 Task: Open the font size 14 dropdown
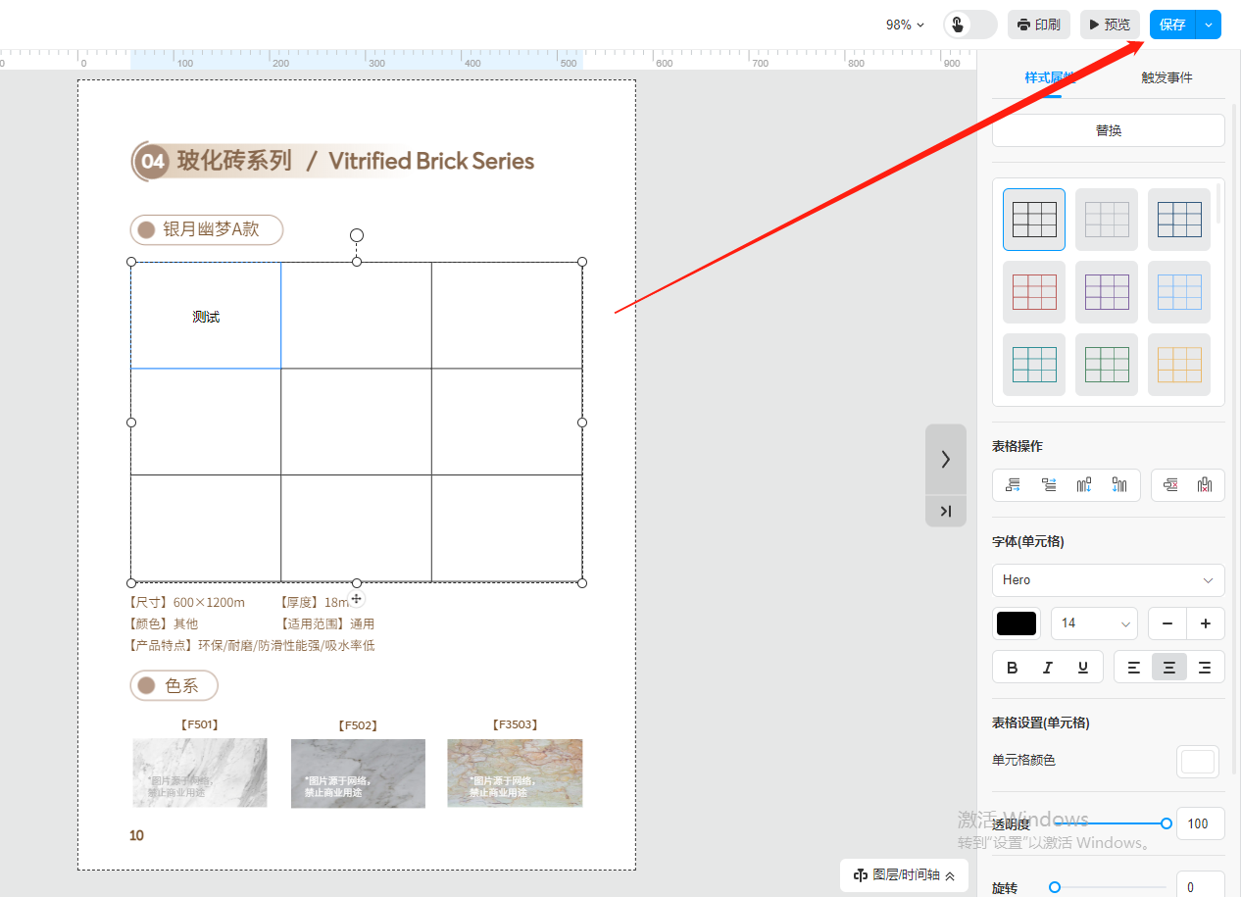click(1093, 623)
